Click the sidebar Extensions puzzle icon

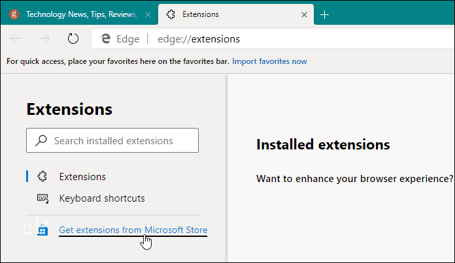42,176
